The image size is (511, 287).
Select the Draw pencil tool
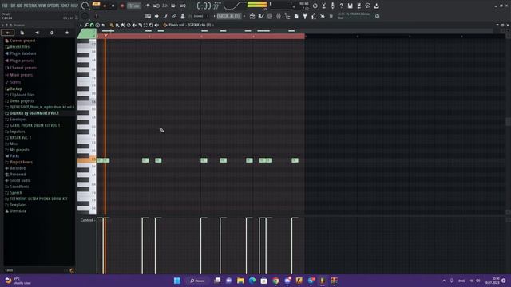pos(112,25)
